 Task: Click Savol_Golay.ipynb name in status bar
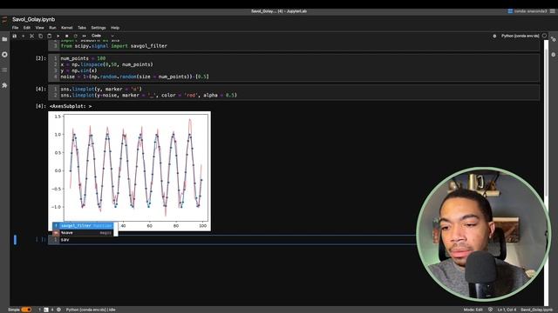pyautogui.click(x=536, y=310)
